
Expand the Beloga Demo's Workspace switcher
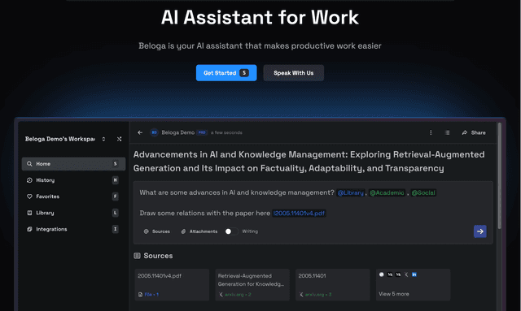click(x=103, y=139)
